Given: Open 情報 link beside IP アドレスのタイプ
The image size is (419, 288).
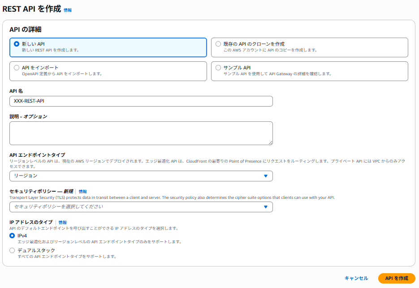Looking at the screenshot, I should click(63, 222).
